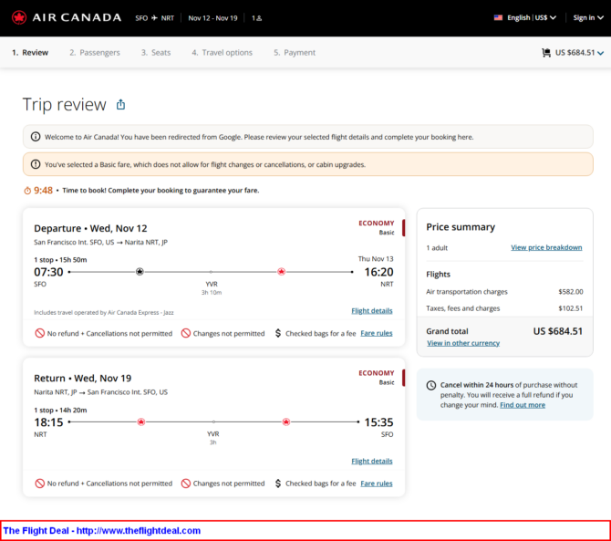This screenshot has height=541, width=611.
Task: Open Flight details for the Return flight
Action: (x=372, y=461)
